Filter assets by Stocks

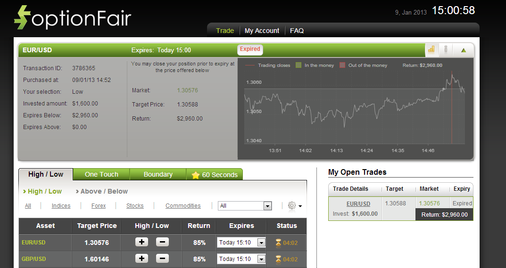click(x=135, y=206)
